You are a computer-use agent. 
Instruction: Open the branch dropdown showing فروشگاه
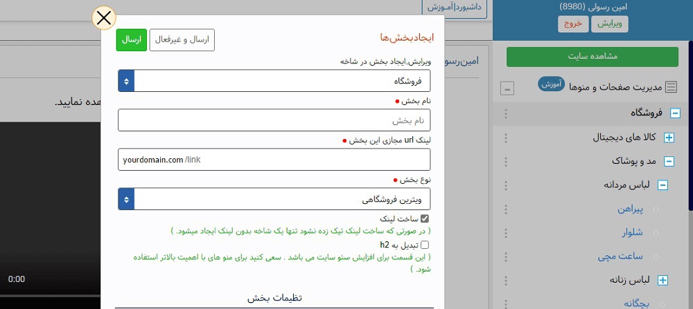point(274,80)
